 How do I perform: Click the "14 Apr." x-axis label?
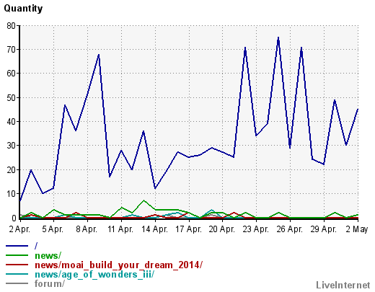click(x=155, y=229)
